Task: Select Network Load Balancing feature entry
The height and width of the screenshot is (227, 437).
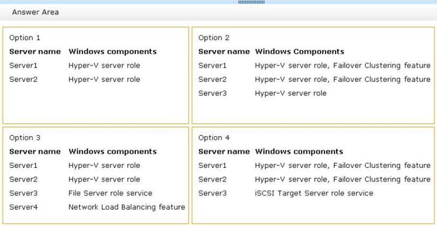Action: coord(127,207)
